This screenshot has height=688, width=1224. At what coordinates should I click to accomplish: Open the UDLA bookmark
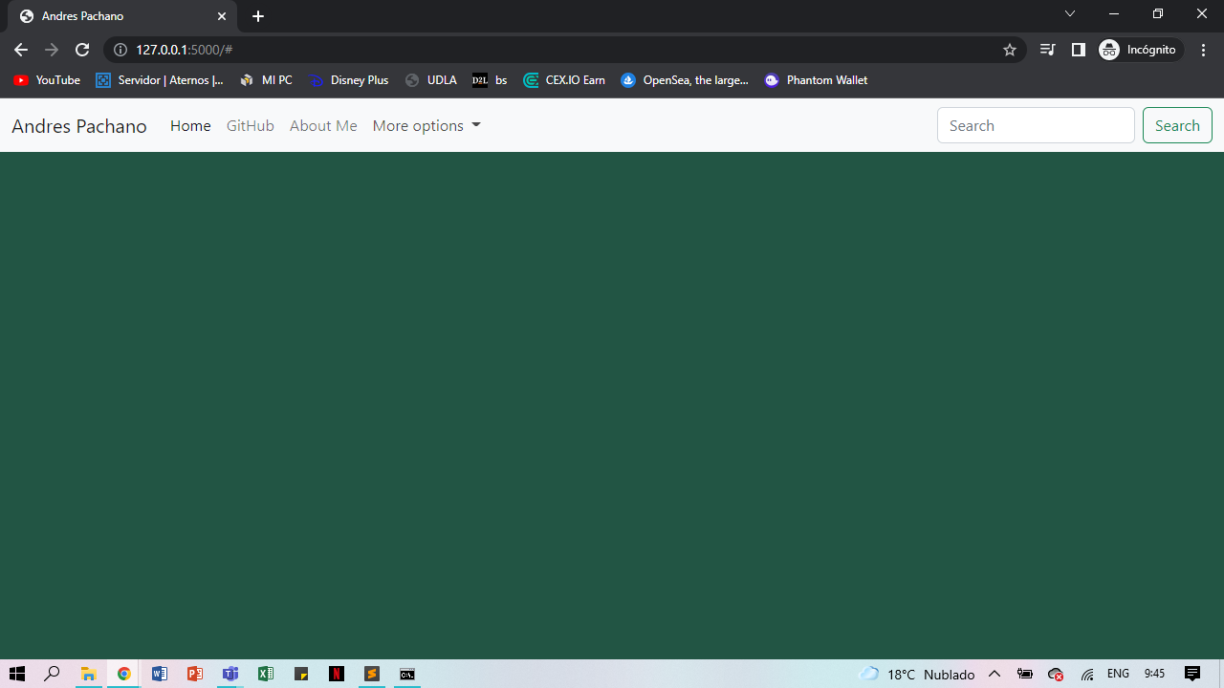click(431, 80)
